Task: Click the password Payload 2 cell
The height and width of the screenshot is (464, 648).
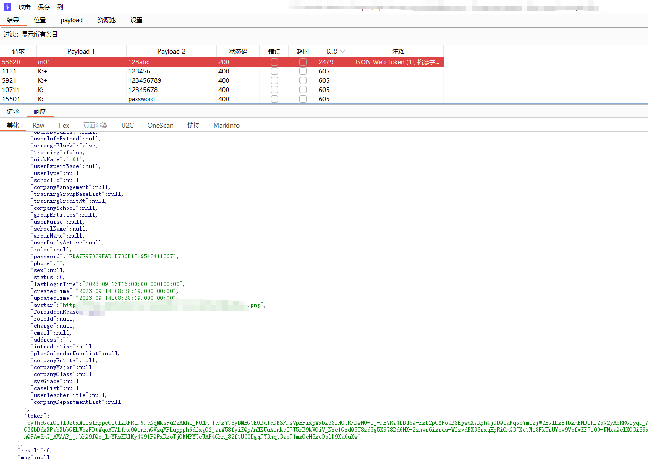Action: [172, 99]
